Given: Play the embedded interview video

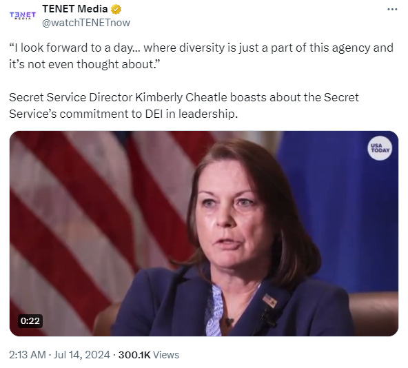Looking at the screenshot, I should click(x=204, y=234).
